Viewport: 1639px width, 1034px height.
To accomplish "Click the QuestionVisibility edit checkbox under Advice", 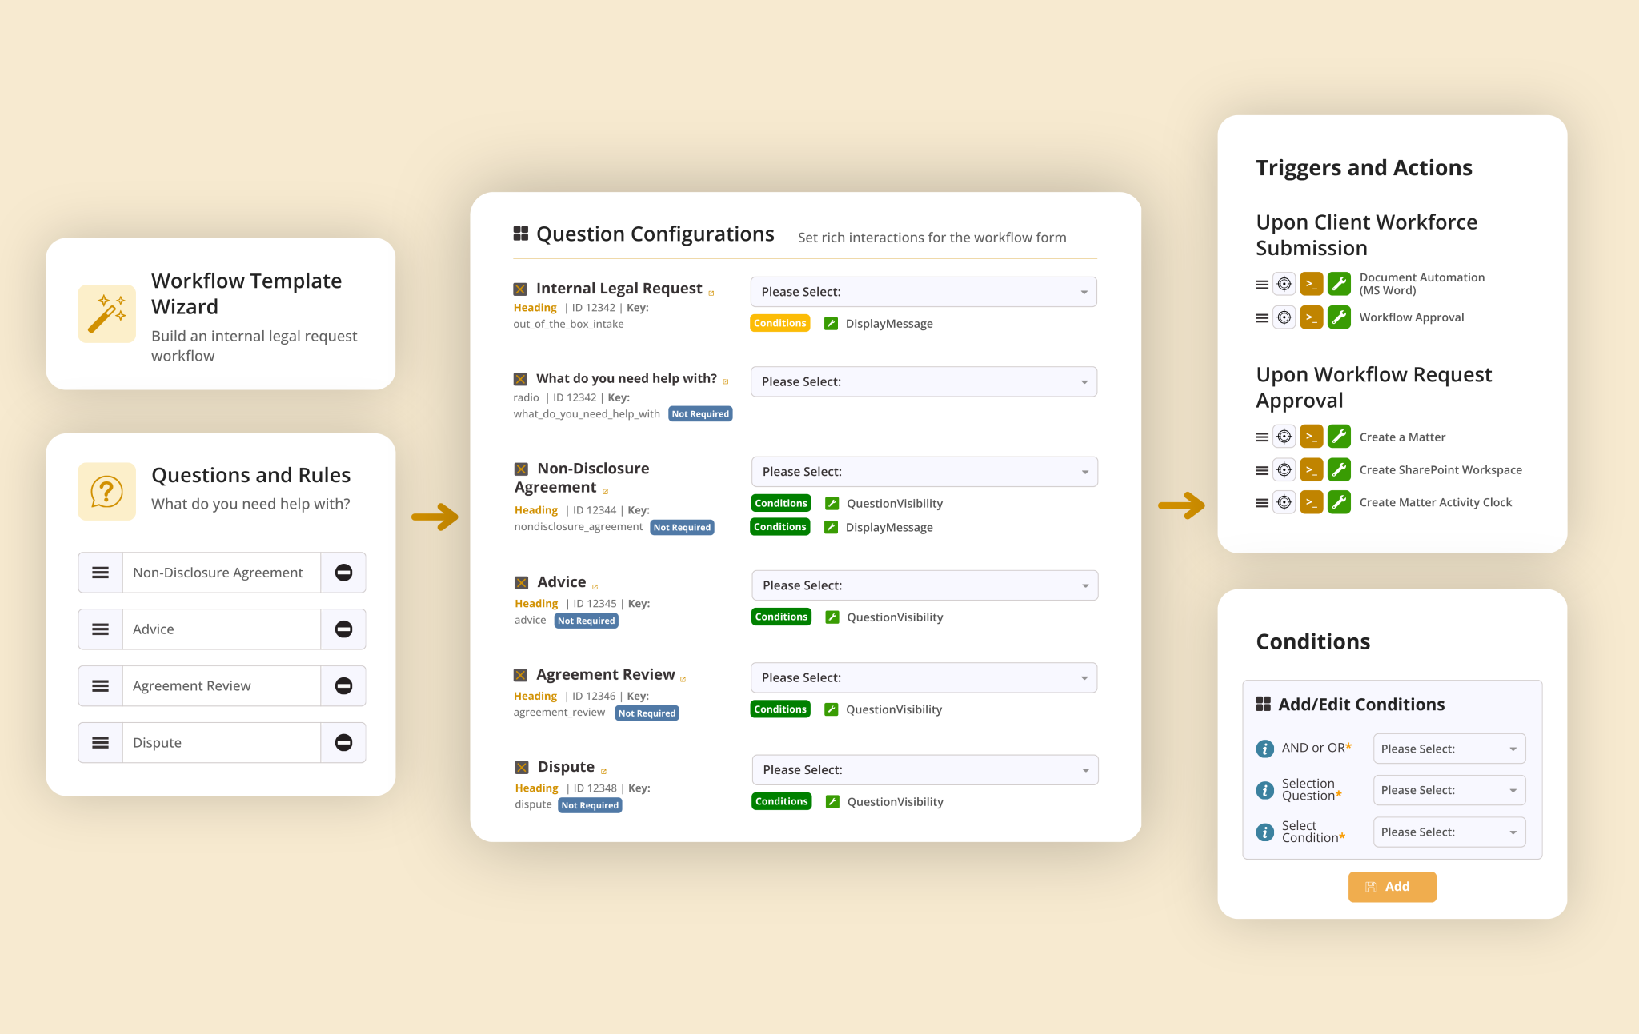I will tap(832, 617).
